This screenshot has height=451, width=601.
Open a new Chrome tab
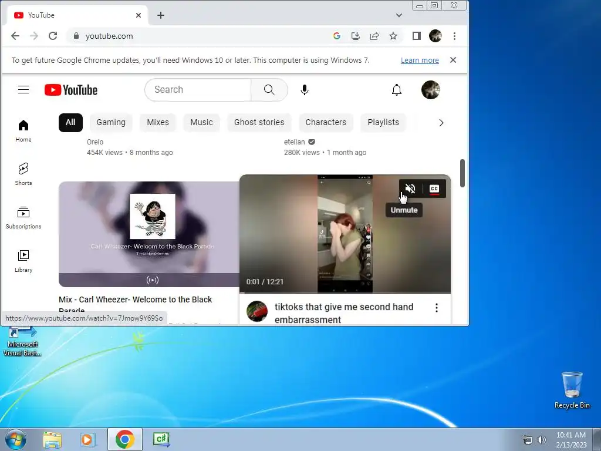(x=161, y=15)
